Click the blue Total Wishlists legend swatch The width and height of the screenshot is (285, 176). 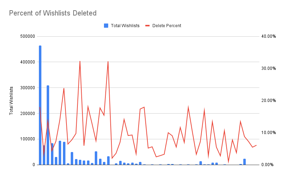(106, 25)
